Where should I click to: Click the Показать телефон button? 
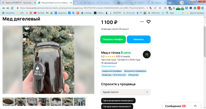[x=113, y=39]
